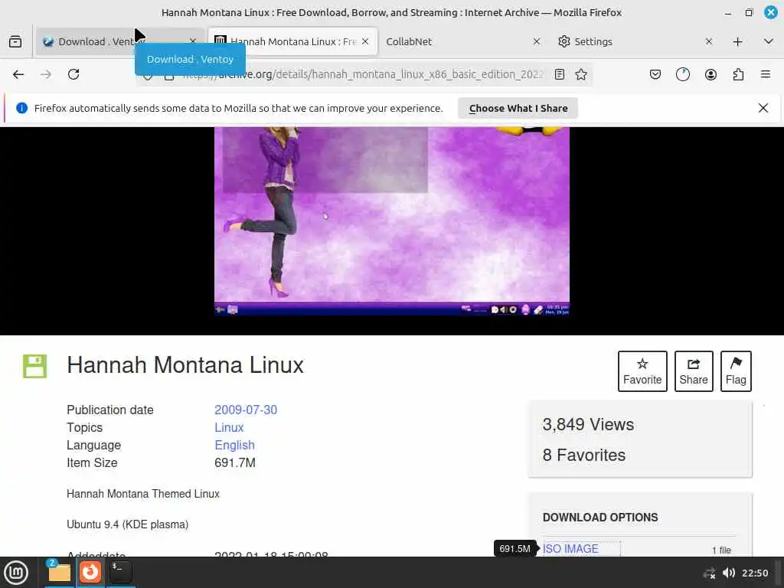Dismiss the Firefox data notification bar
The image size is (784, 588).
coord(763,108)
